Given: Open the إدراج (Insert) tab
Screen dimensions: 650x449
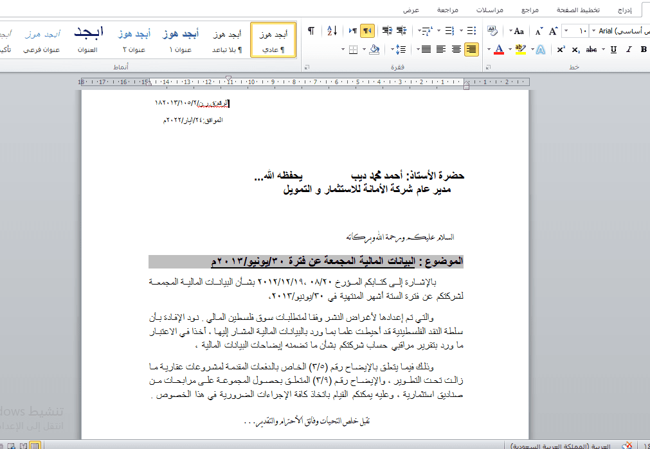Looking at the screenshot, I should point(625,10).
